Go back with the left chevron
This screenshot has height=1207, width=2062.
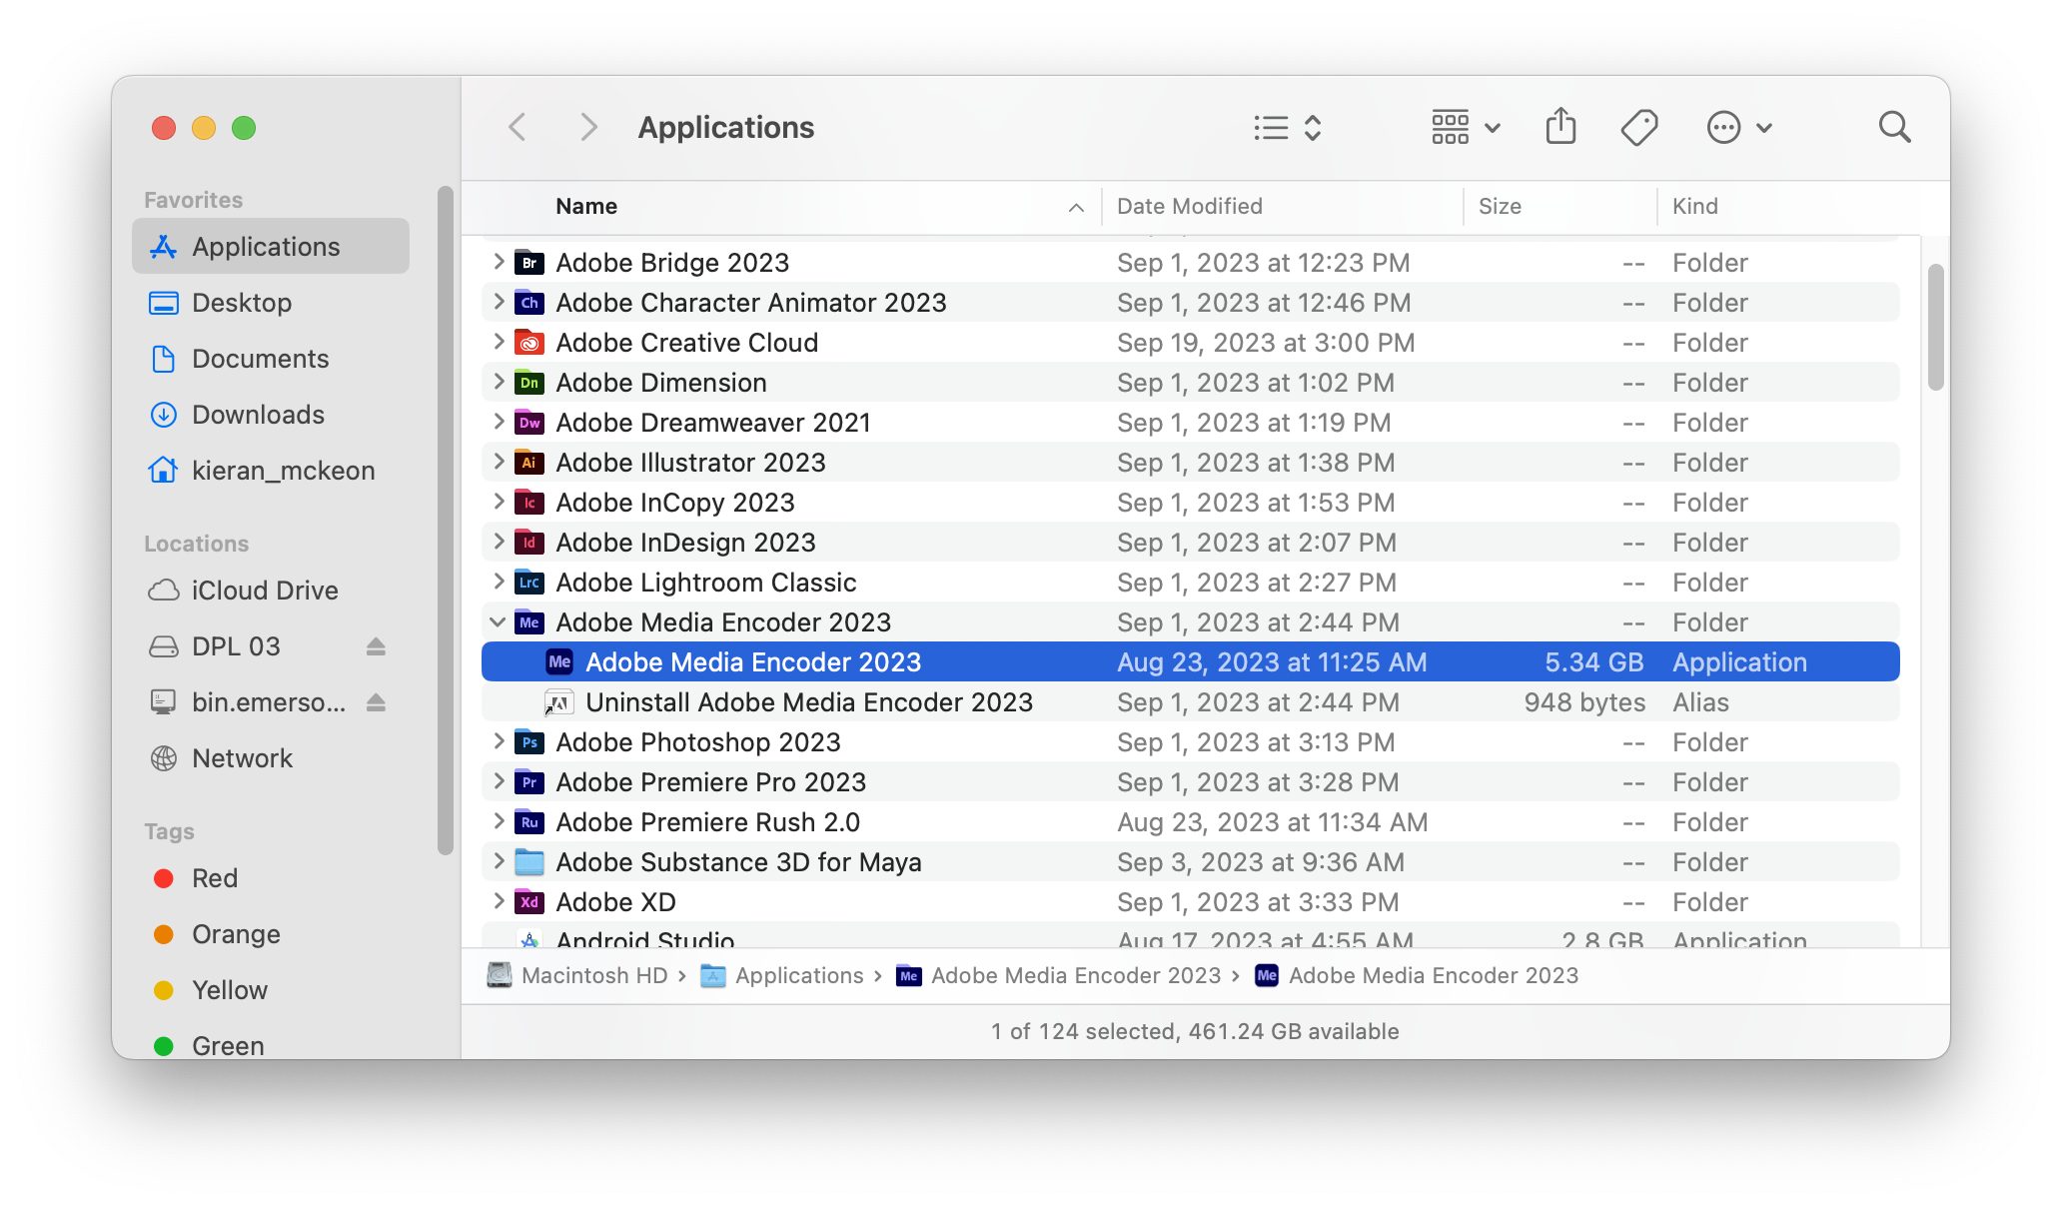[516, 128]
